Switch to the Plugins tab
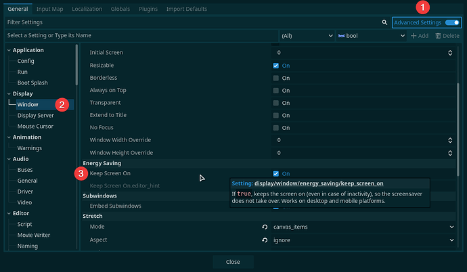This screenshot has height=272, width=467. pos(148,9)
